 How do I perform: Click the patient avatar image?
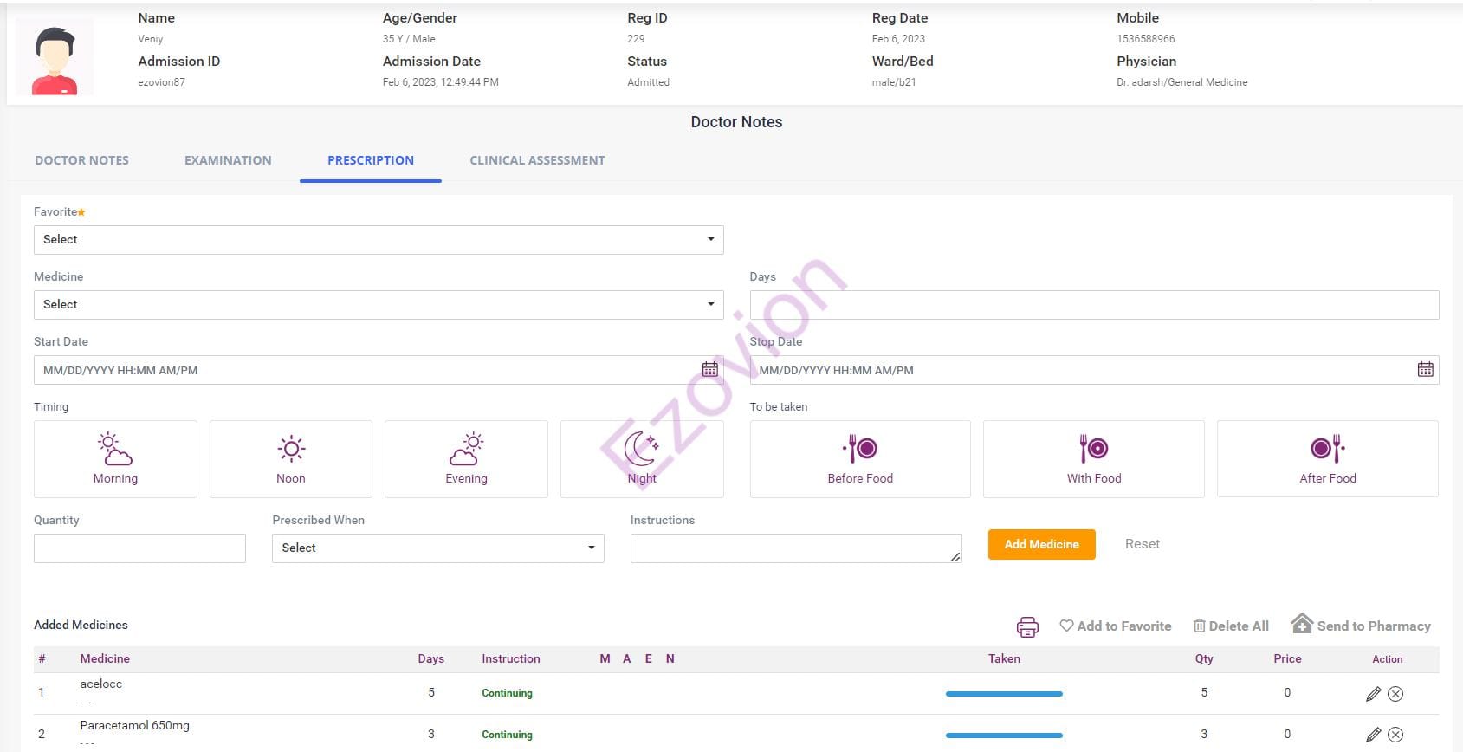[55, 60]
